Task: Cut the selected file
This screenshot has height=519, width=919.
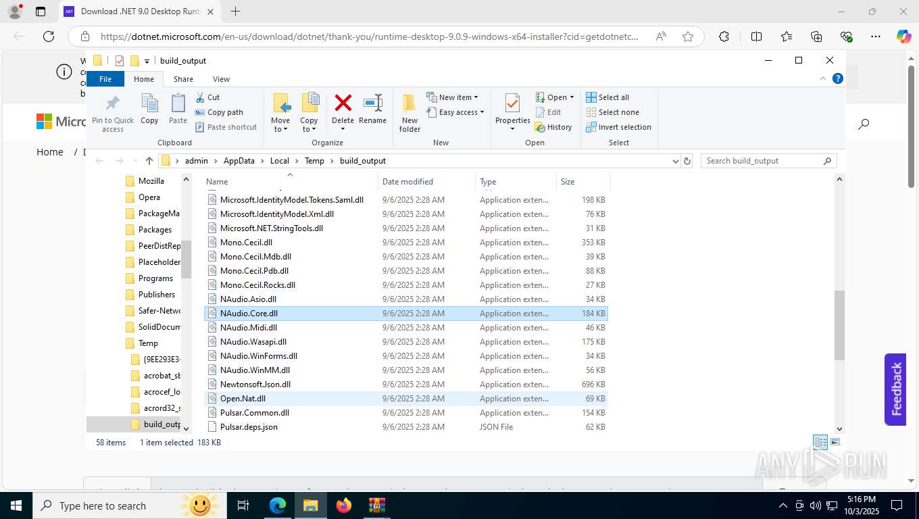Action: tap(207, 97)
